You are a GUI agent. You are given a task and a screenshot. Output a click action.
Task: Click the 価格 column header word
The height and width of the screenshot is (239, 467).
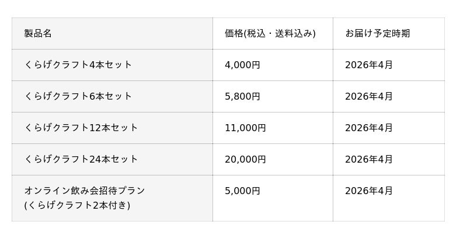[233, 33]
